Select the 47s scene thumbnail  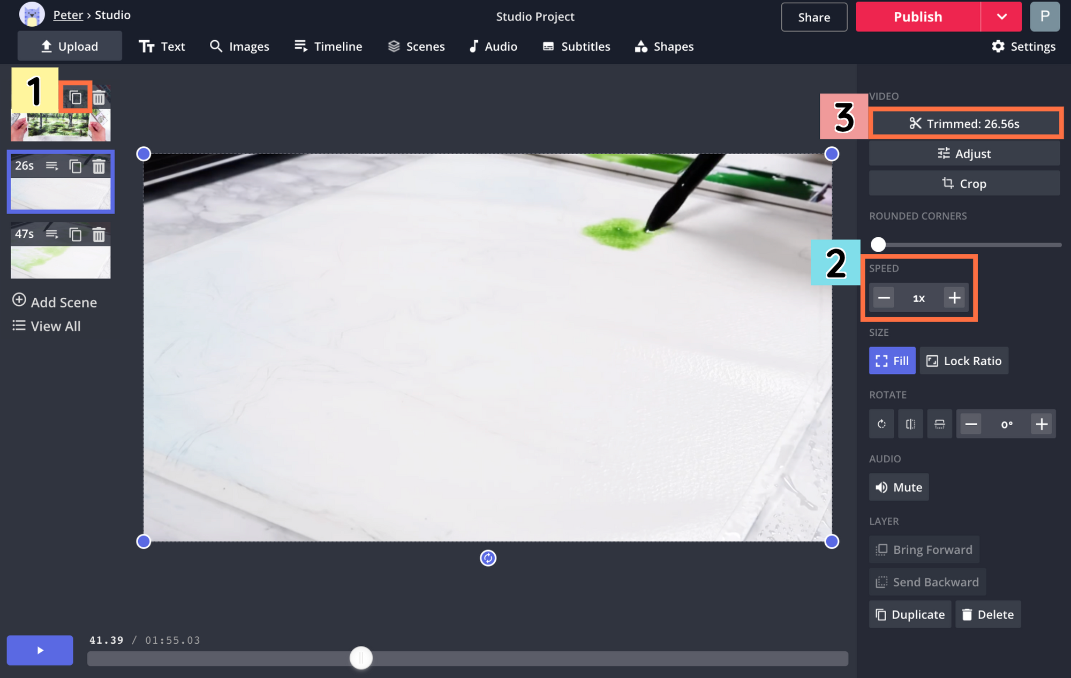point(61,262)
